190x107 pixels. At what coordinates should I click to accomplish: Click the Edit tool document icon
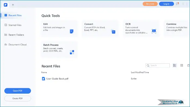coord(72,31)
